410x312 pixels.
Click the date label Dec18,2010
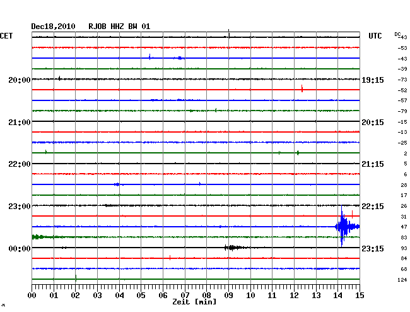53,27
